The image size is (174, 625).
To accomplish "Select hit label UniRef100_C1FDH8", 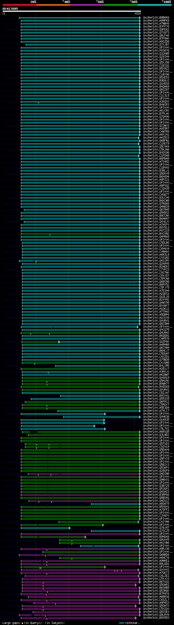I will (x=156, y=156).
